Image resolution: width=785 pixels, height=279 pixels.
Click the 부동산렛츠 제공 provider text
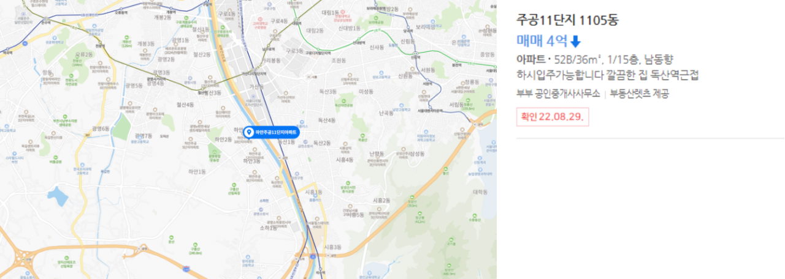[x=639, y=94]
